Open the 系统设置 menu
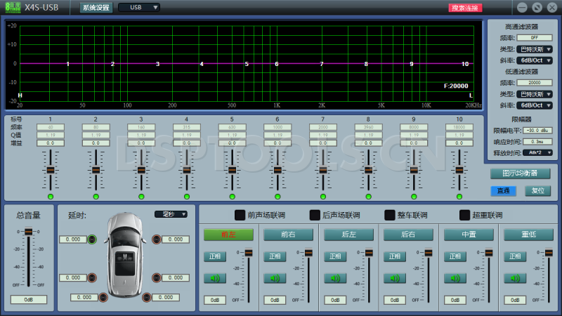 point(96,8)
